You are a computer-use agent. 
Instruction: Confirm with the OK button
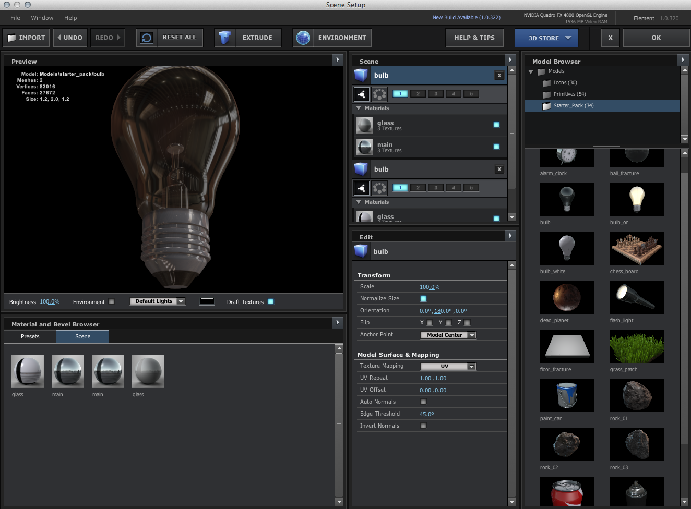point(656,38)
